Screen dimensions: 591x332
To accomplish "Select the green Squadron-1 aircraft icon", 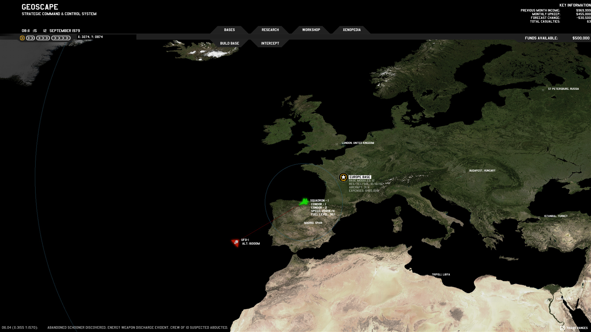I will click(x=304, y=202).
